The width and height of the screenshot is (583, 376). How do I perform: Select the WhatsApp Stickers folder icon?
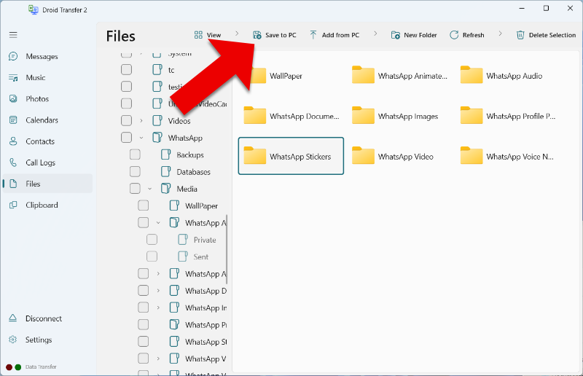click(x=254, y=155)
